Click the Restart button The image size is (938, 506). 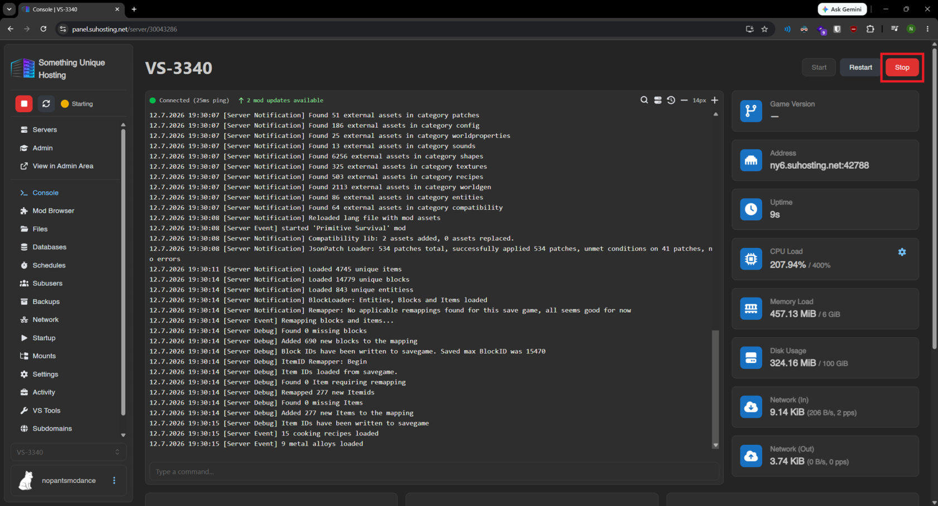[860, 67]
